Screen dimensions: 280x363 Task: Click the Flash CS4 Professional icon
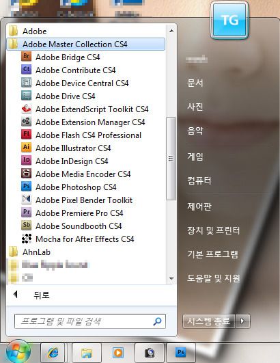26,134
